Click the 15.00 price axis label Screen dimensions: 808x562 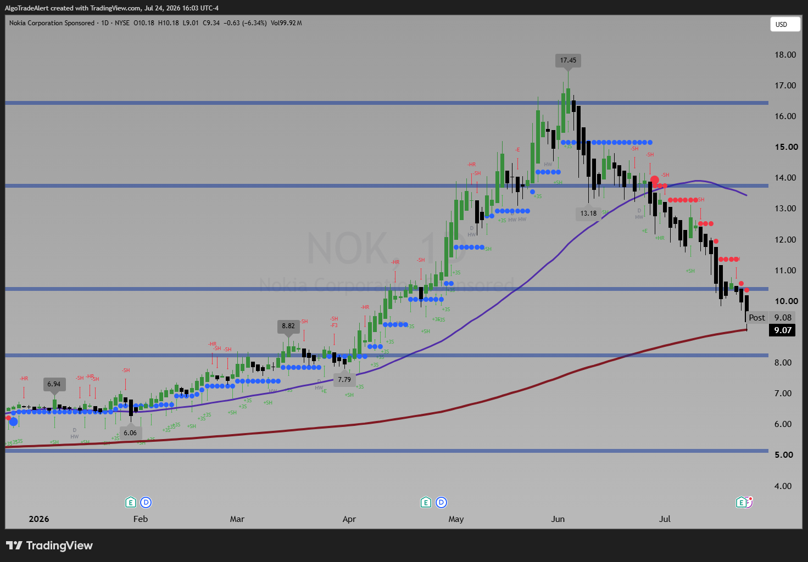[786, 147]
